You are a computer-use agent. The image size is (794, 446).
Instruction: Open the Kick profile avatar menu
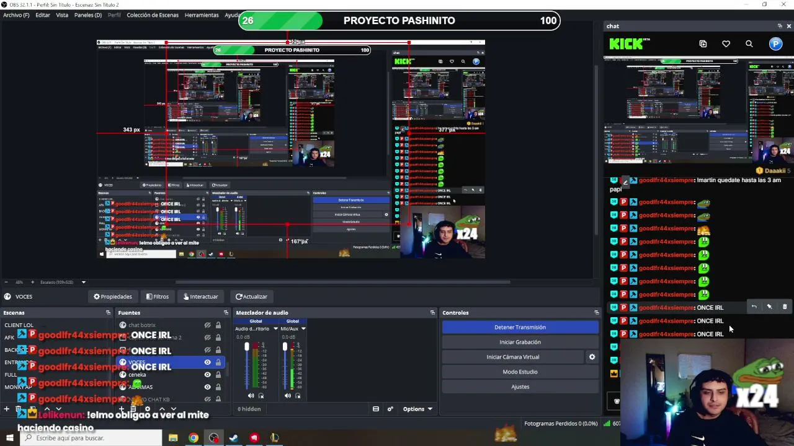pos(775,43)
